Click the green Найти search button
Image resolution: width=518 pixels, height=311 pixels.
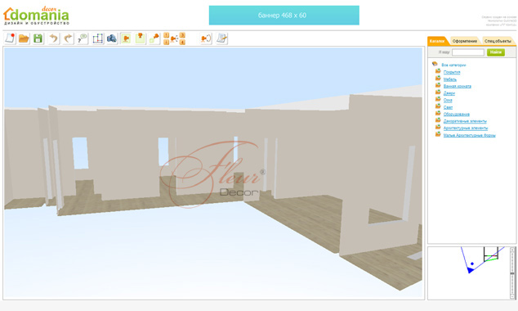click(x=496, y=52)
